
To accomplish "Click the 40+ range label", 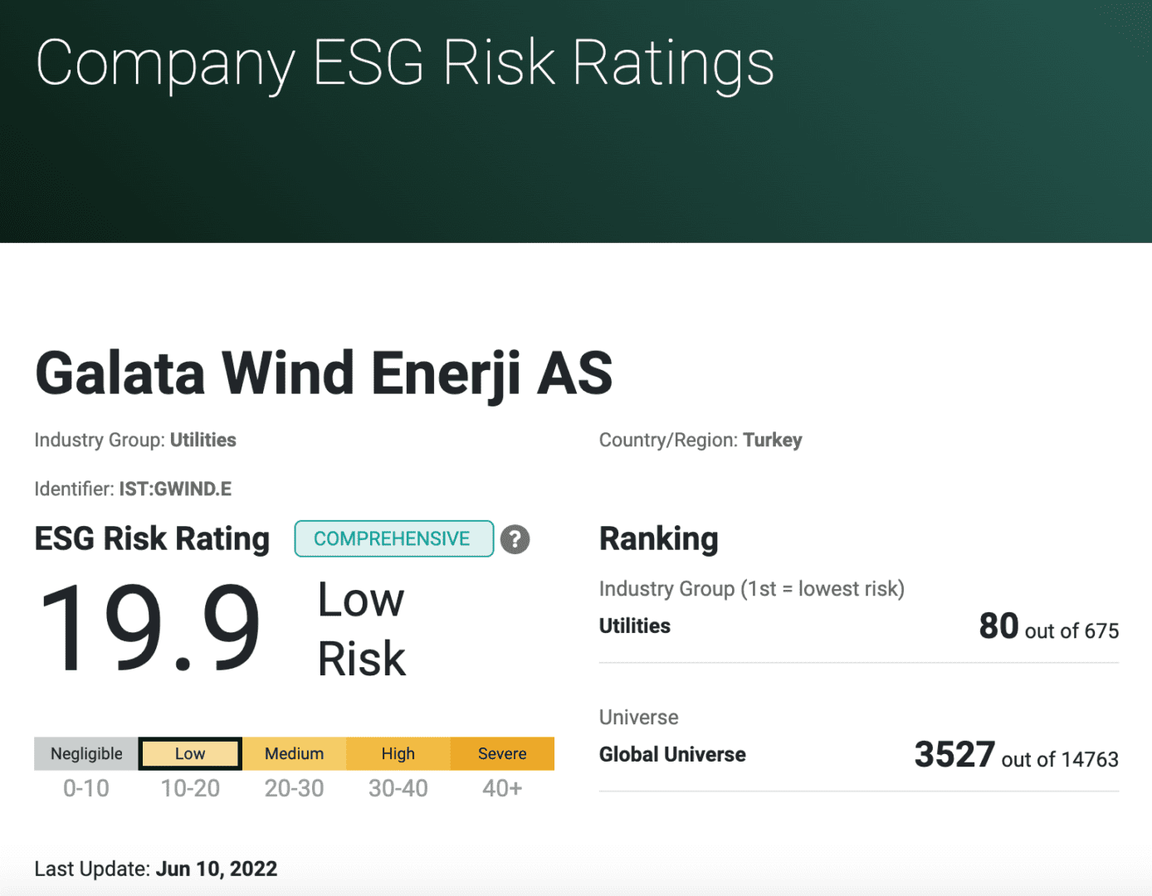I will 502,788.
